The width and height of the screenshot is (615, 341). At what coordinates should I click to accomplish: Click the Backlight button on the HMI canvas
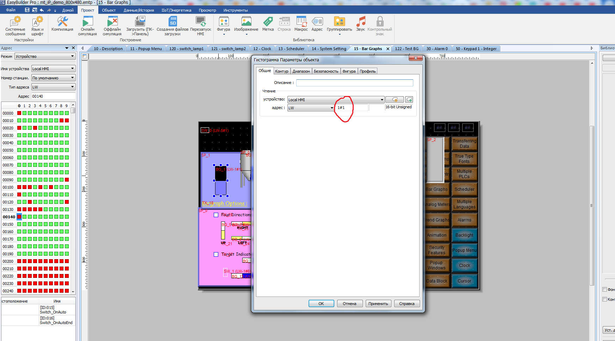464,235
